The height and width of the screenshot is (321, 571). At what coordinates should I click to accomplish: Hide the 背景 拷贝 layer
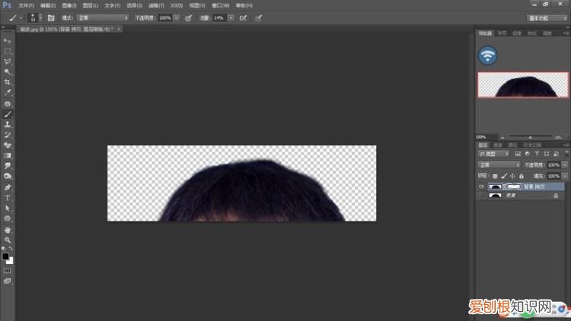point(480,186)
